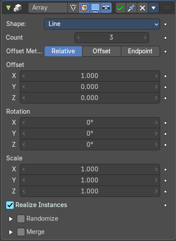Toggle On Cage triangle icon
Screen dimensions: 176x241
(73, 7)
